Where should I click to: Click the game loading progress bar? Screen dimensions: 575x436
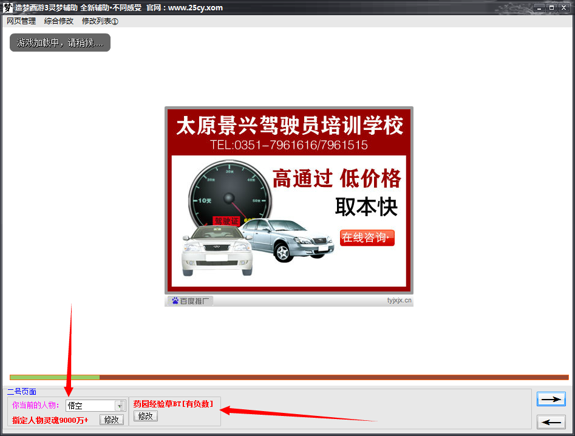pos(289,377)
